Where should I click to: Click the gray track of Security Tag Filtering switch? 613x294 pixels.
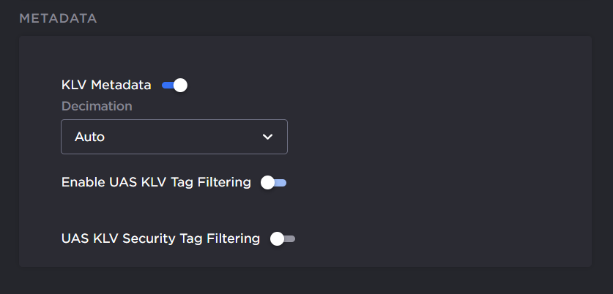(x=290, y=238)
